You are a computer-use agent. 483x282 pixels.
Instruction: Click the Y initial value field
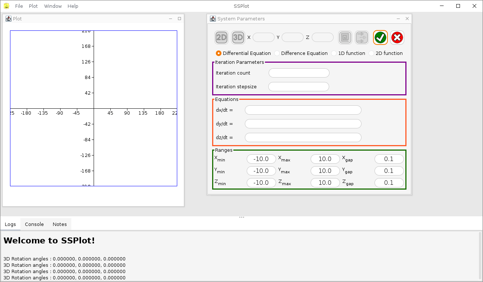pos(292,37)
